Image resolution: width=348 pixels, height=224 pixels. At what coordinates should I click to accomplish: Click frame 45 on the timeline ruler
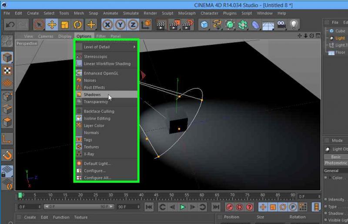point(156,196)
